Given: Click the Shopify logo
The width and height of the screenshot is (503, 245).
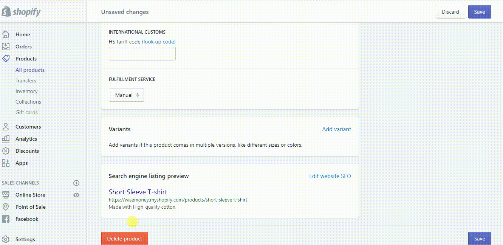Looking at the screenshot, I should pos(21,12).
